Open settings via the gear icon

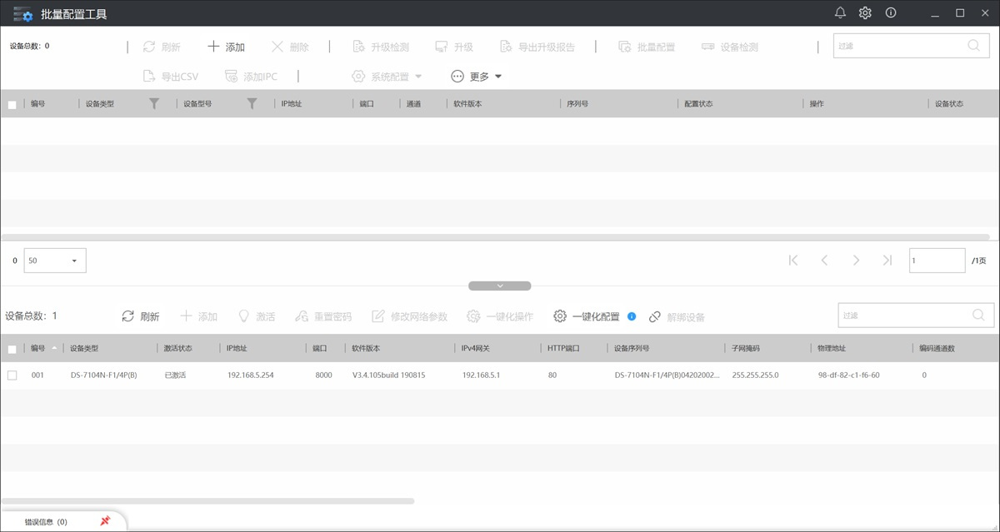click(865, 12)
